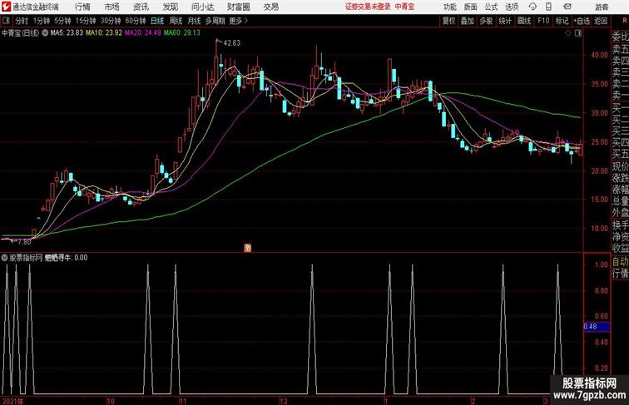Open the 多周期 multi-period view
This screenshot has width=629, height=405.
coord(215,21)
